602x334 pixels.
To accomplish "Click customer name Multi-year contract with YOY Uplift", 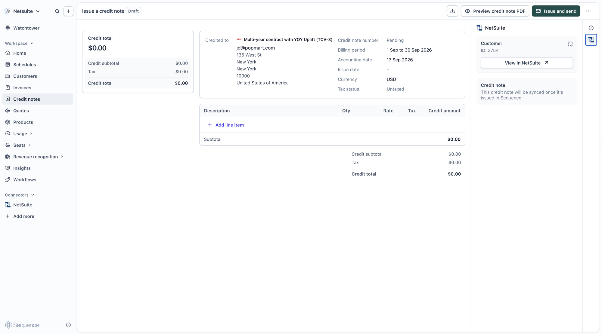I will click(288, 40).
